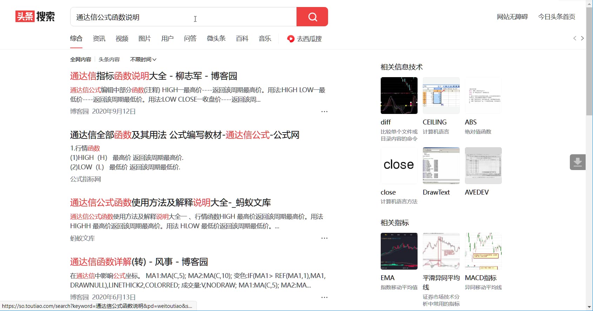Screen dimensions: 593x311
Task: Open the 视频 tab
Action: click(122, 39)
